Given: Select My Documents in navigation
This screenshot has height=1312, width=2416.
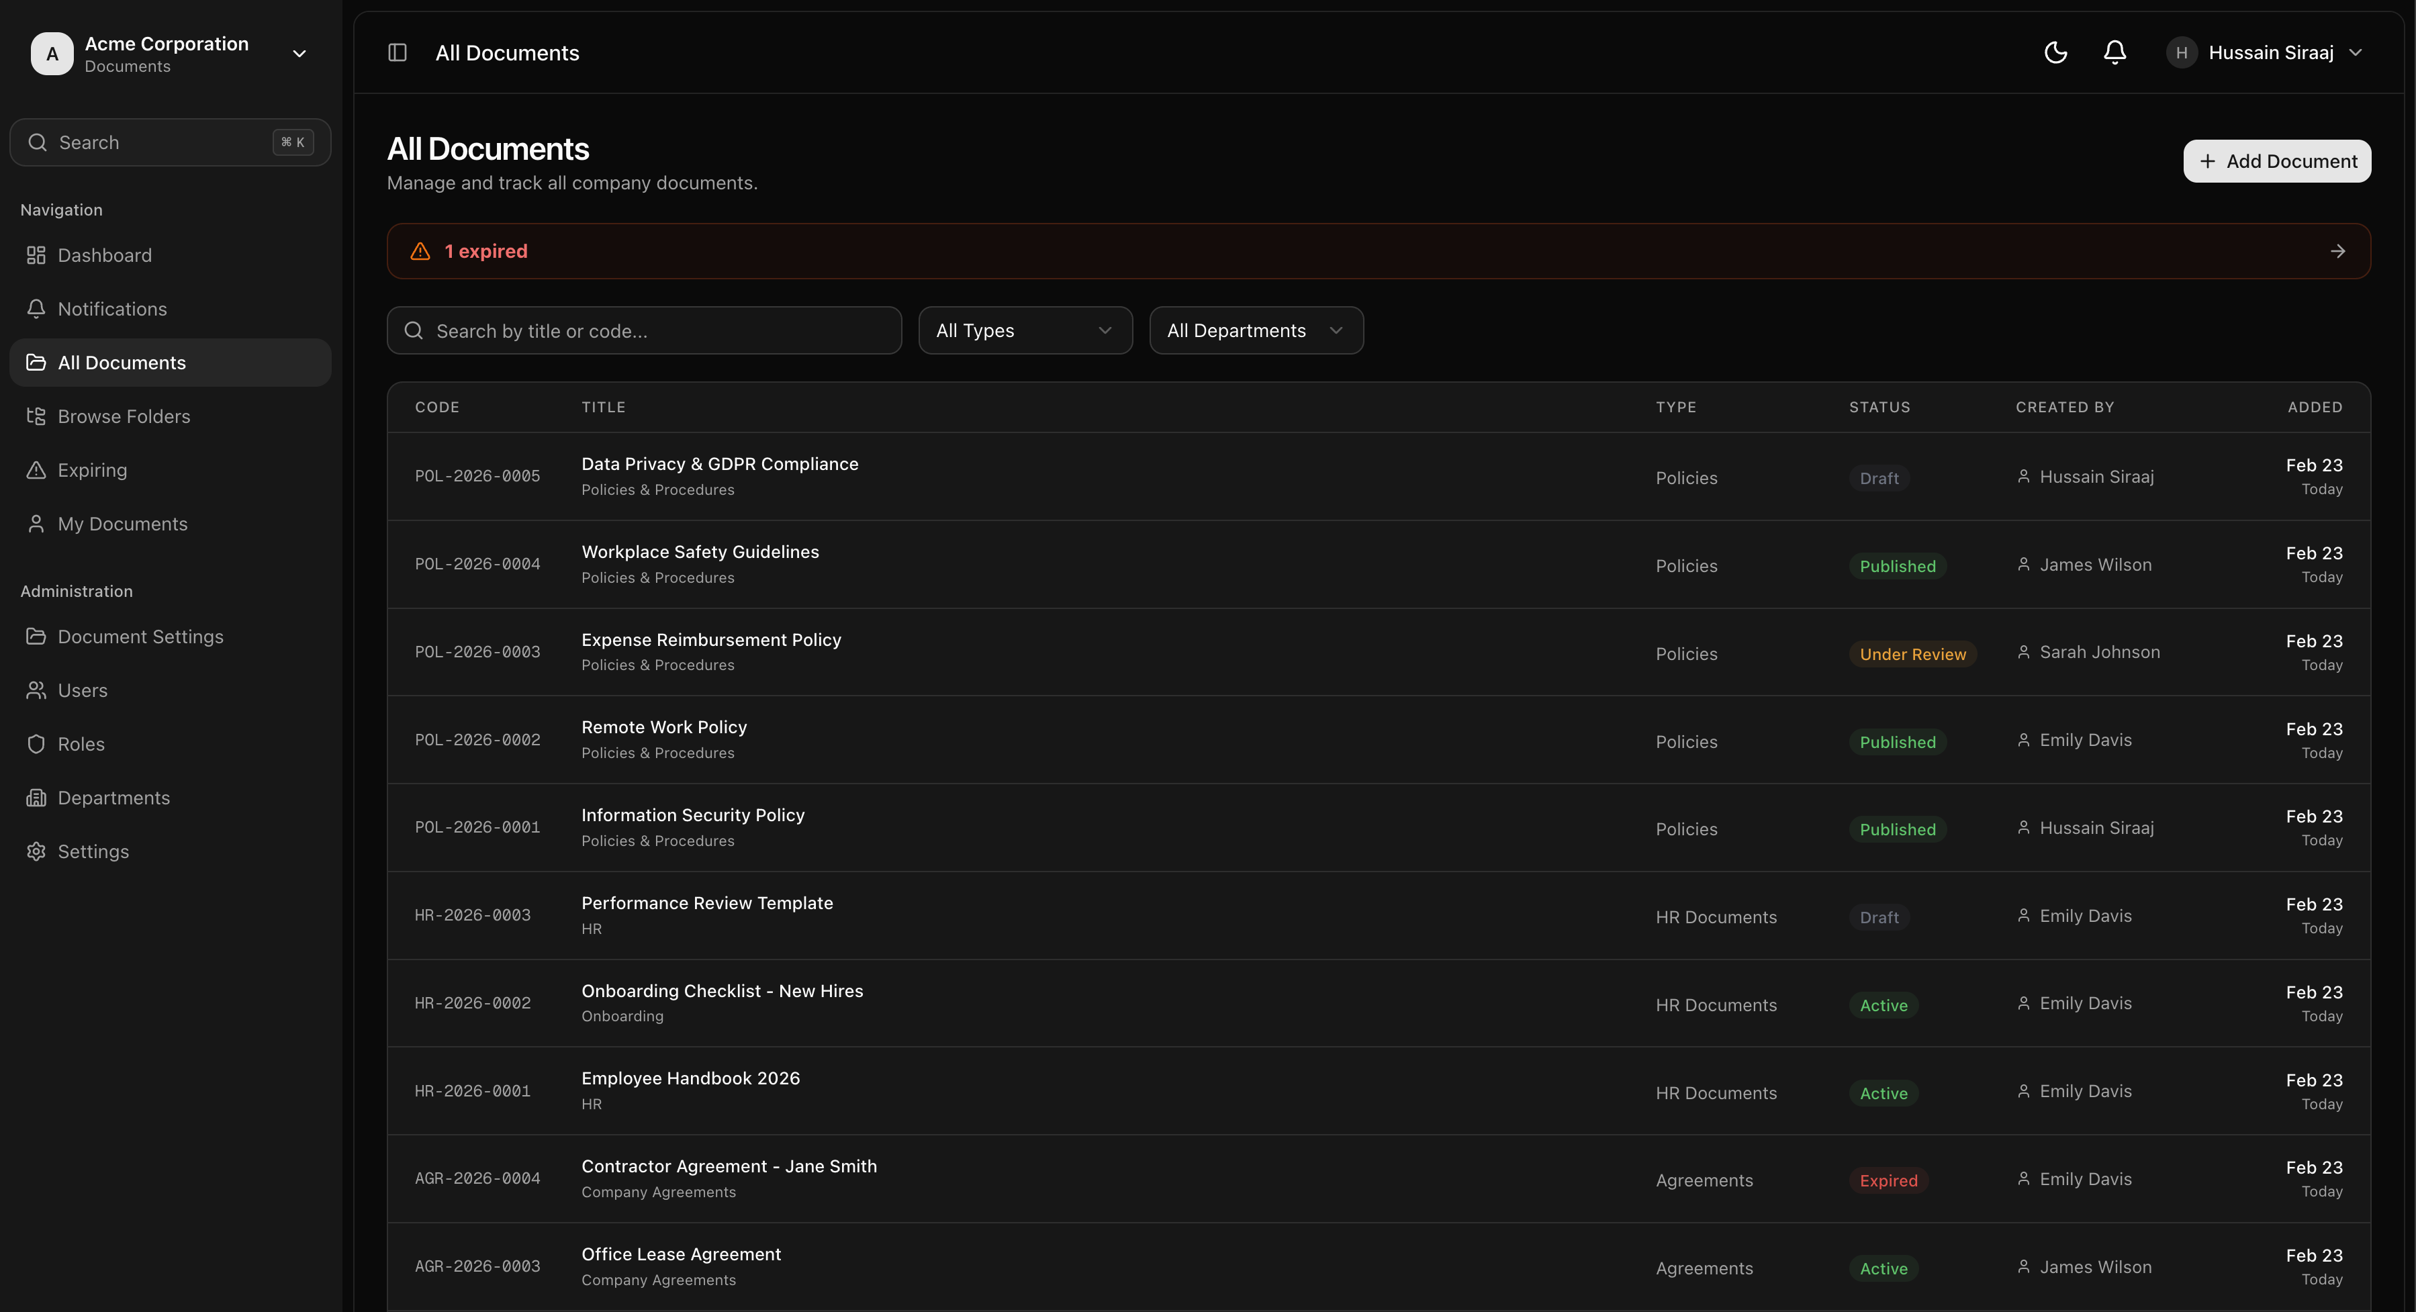Looking at the screenshot, I should (x=122, y=523).
